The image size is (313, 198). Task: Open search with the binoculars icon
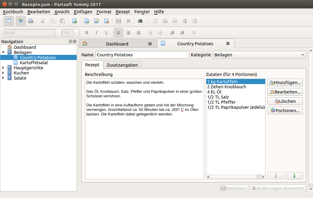[140, 21]
